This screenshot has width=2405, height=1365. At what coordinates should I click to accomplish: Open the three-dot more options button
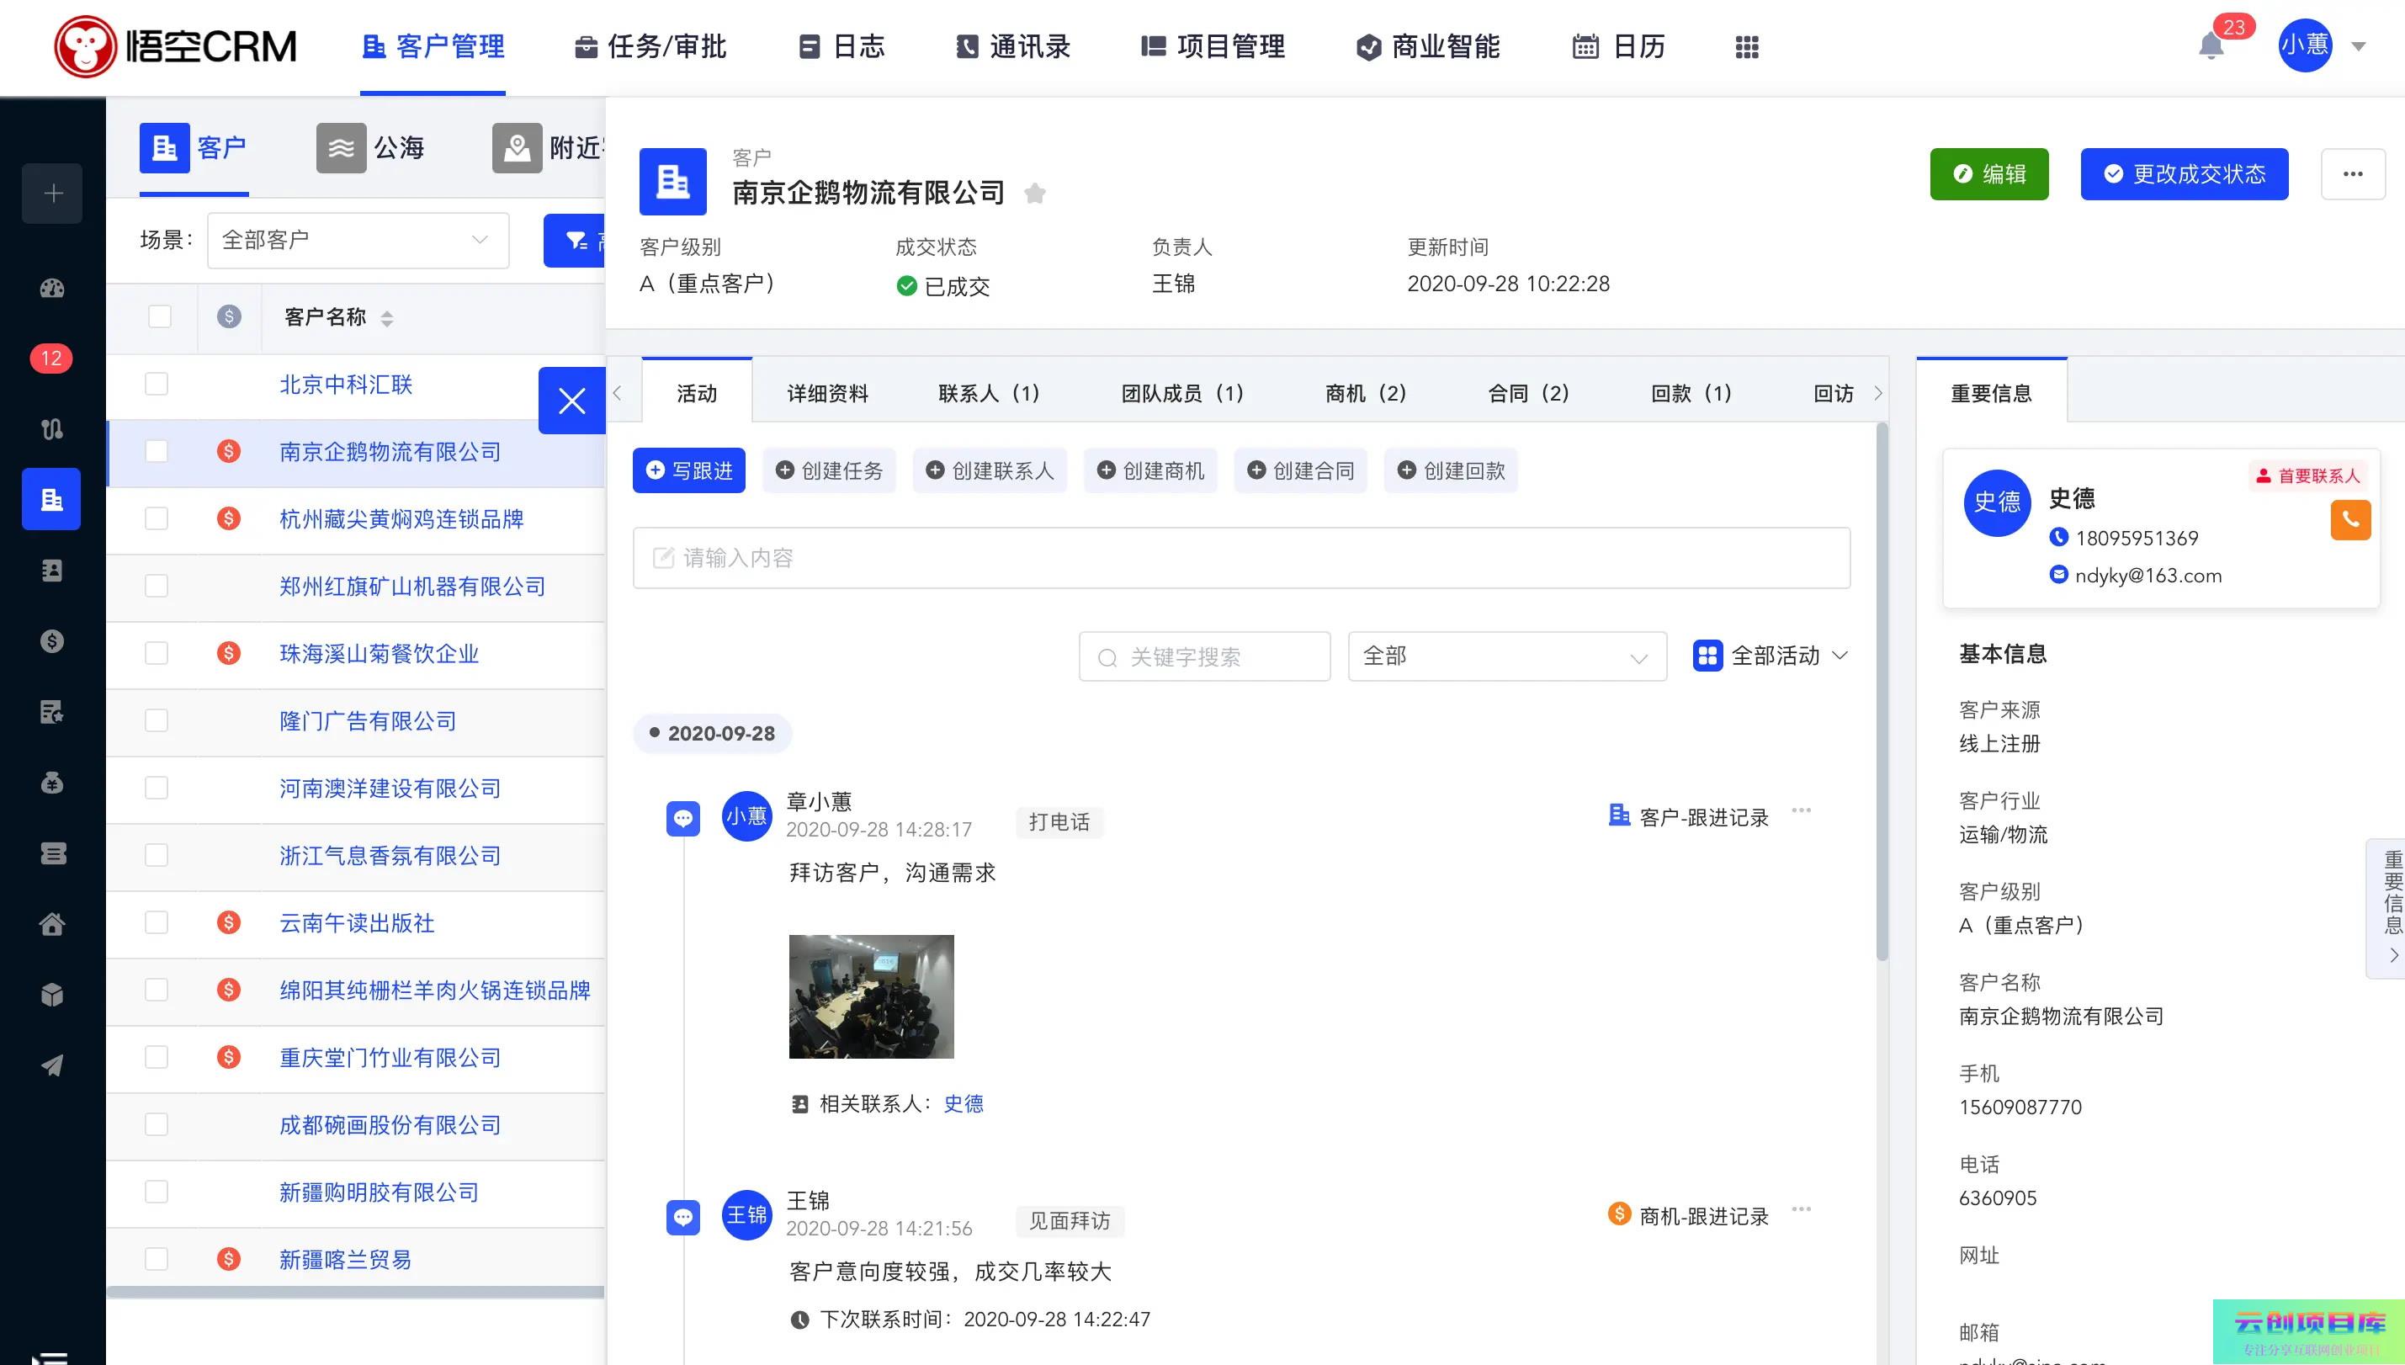(2352, 174)
